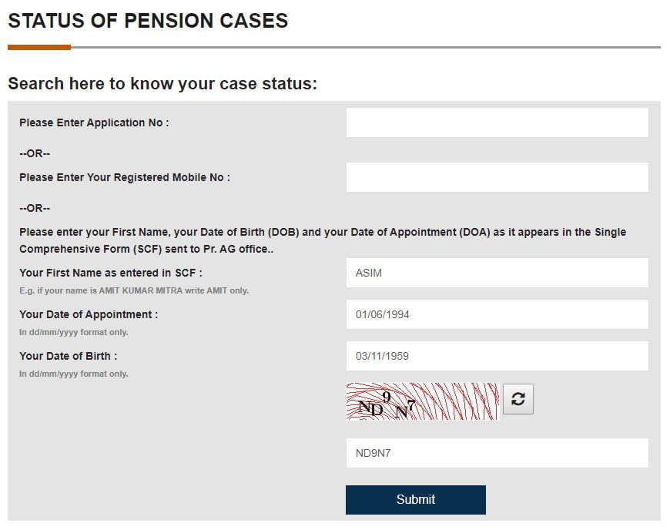Click 'Your First Name as entered in SCF' label
The image size is (670, 530).
[111, 273]
